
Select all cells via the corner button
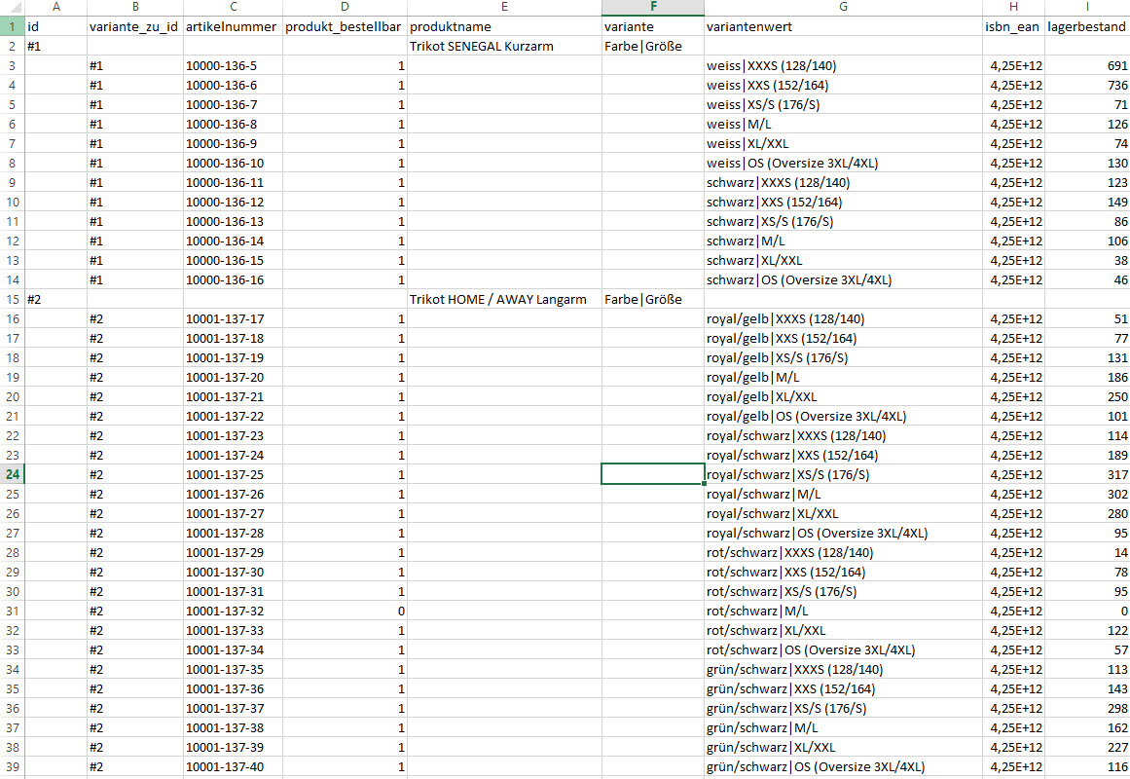pyautogui.click(x=13, y=7)
